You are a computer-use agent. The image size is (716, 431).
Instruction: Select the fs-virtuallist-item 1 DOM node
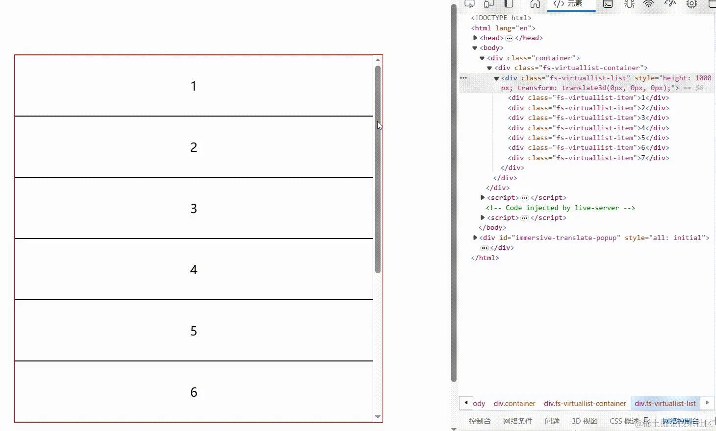[x=588, y=98]
